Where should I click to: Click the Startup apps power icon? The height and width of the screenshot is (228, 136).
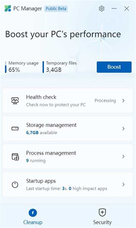point(15,185)
